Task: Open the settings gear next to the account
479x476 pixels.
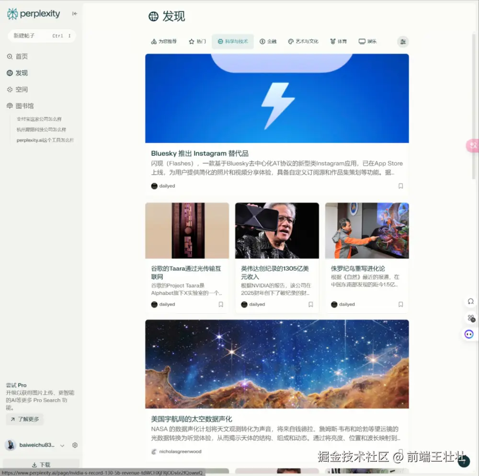Action: (x=75, y=445)
